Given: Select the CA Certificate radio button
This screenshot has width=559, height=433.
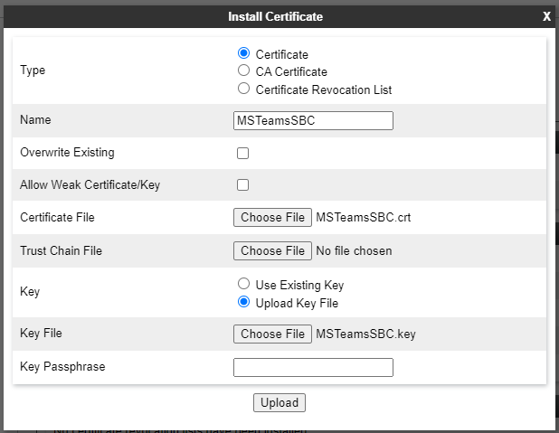Looking at the screenshot, I should tap(244, 71).
